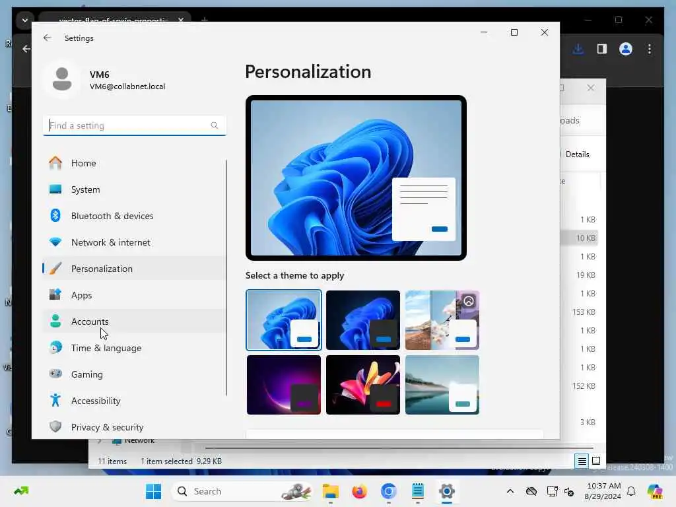Screen dimensions: 676x507
Task: Open Privacy & security settings
Action: (135, 427)
